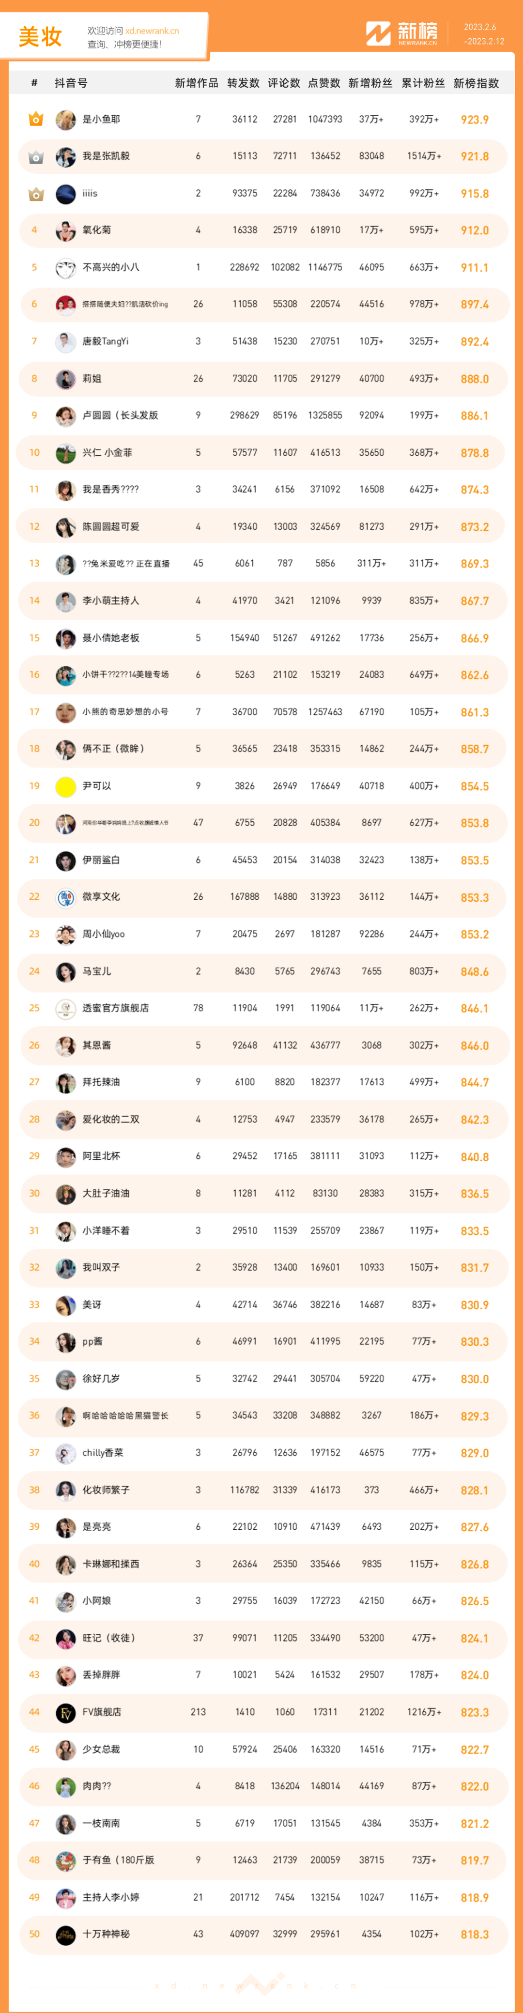Click the Newrank logo icon in header
The image size is (523, 2013).
[378, 33]
